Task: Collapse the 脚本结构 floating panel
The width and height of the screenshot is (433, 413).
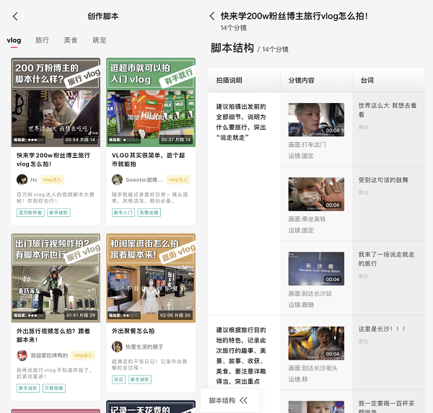Action: click(x=244, y=400)
